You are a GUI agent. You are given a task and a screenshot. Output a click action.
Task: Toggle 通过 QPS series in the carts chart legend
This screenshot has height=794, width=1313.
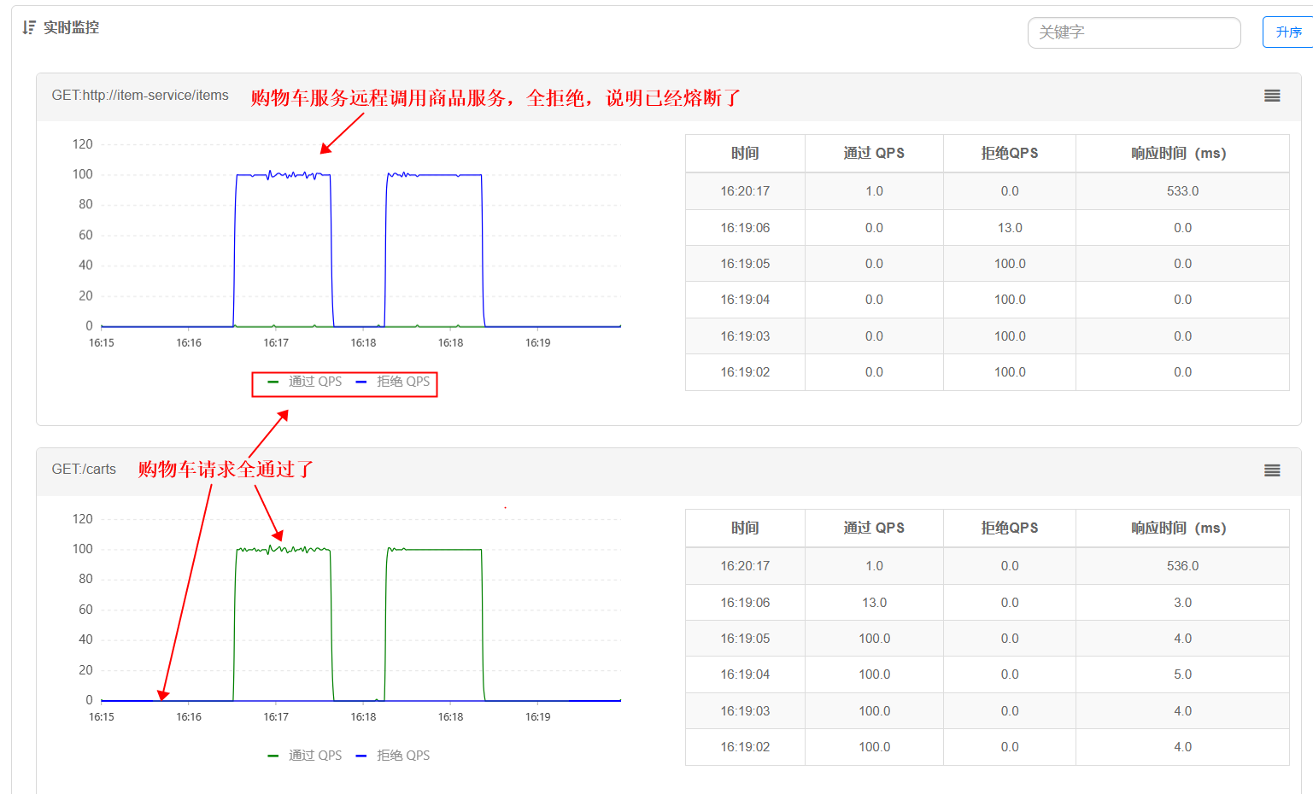tap(306, 756)
